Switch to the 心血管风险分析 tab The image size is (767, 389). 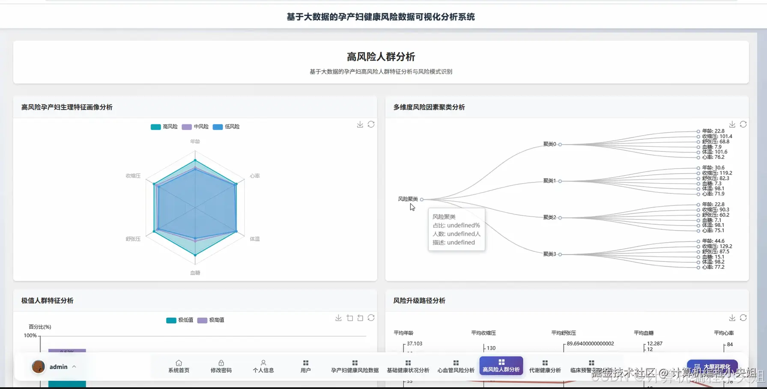click(456, 366)
